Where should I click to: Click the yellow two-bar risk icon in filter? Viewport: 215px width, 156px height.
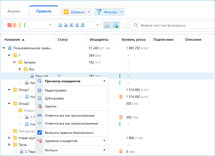click(20, 25)
